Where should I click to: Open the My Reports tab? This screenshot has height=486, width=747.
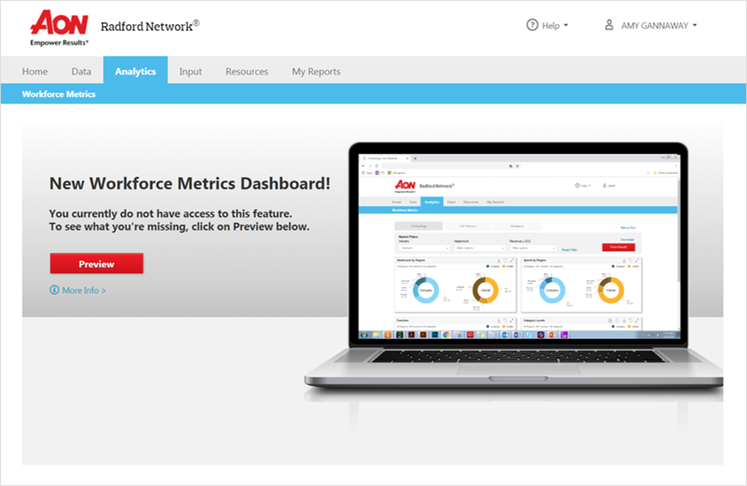(316, 72)
